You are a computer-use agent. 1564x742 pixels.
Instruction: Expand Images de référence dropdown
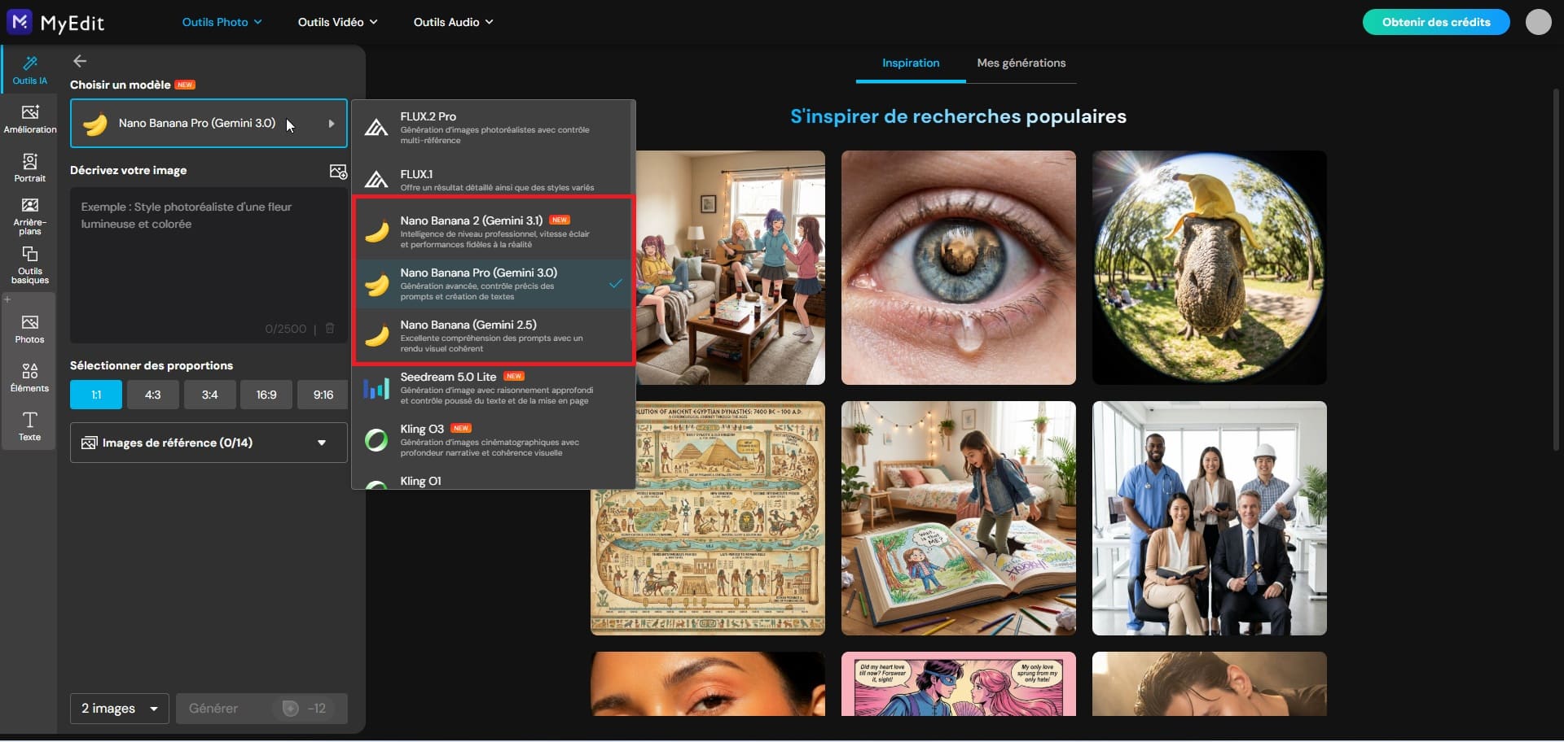point(209,443)
